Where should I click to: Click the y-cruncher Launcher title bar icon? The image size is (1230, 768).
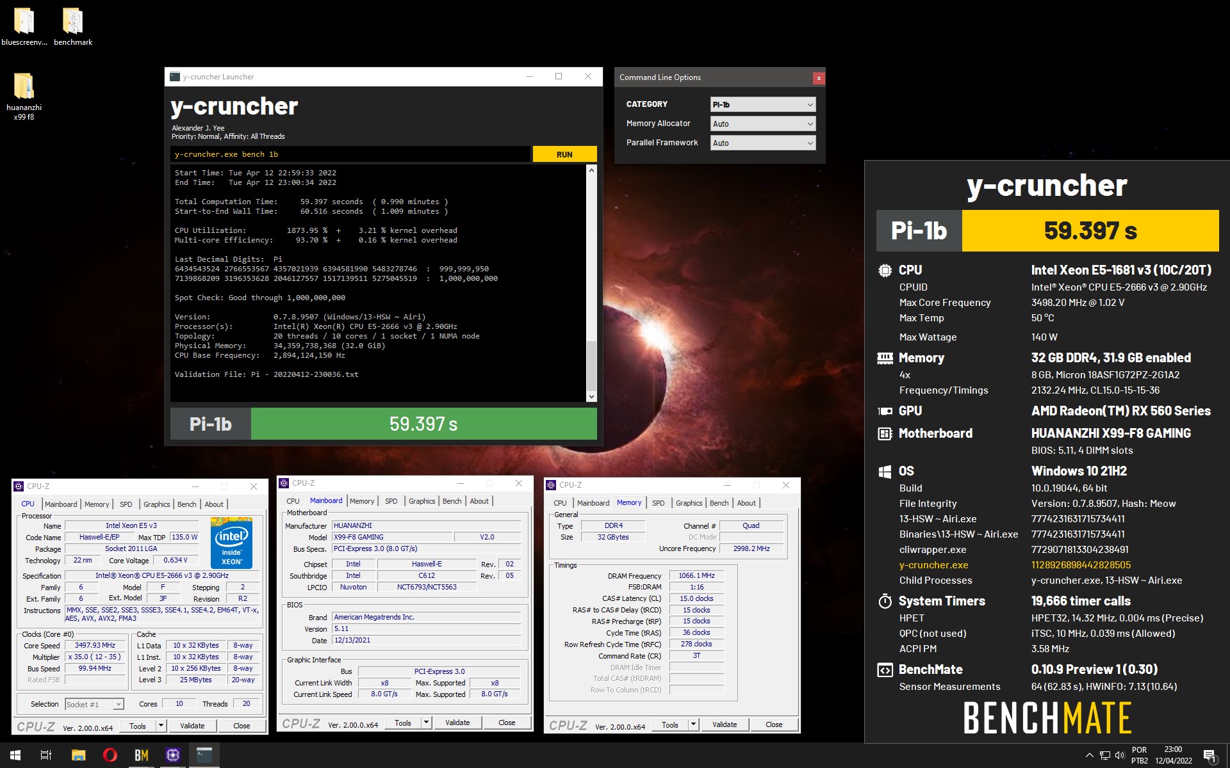point(175,77)
